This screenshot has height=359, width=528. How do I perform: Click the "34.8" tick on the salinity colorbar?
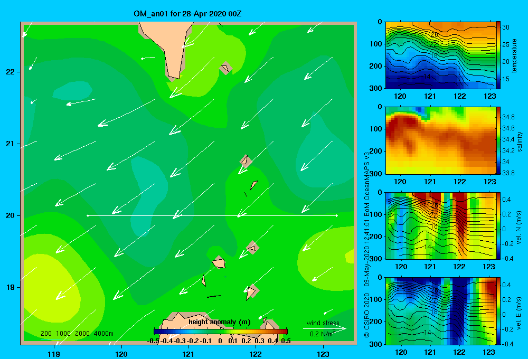tap(508, 117)
